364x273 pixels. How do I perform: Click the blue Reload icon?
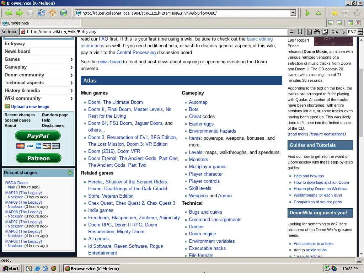42,13
